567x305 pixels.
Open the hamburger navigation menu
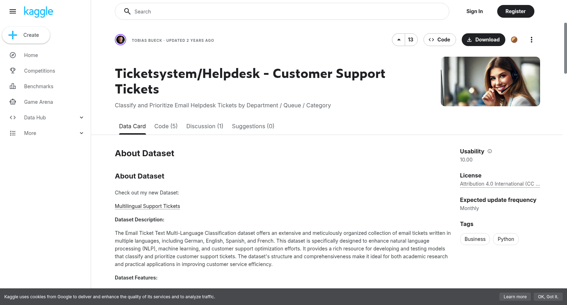(x=13, y=11)
